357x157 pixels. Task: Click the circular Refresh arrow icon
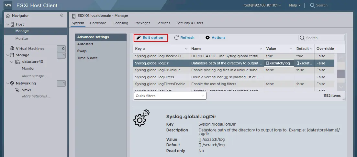click(x=176, y=38)
